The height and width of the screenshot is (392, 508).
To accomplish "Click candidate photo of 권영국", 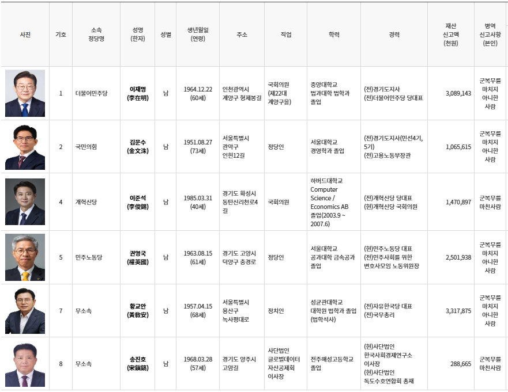I will 25,257.
